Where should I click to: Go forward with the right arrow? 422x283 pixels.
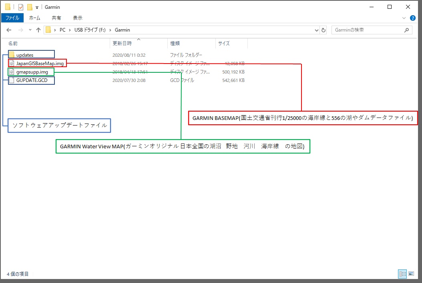coord(20,30)
